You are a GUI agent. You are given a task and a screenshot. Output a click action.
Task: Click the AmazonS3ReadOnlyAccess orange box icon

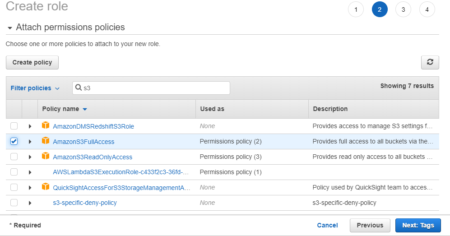(x=46, y=156)
